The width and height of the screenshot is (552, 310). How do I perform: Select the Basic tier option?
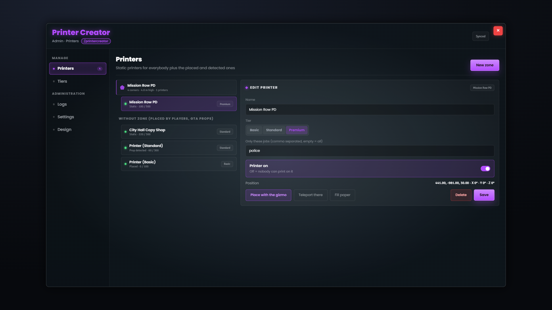pyautogui.click(x=254, y=130)
